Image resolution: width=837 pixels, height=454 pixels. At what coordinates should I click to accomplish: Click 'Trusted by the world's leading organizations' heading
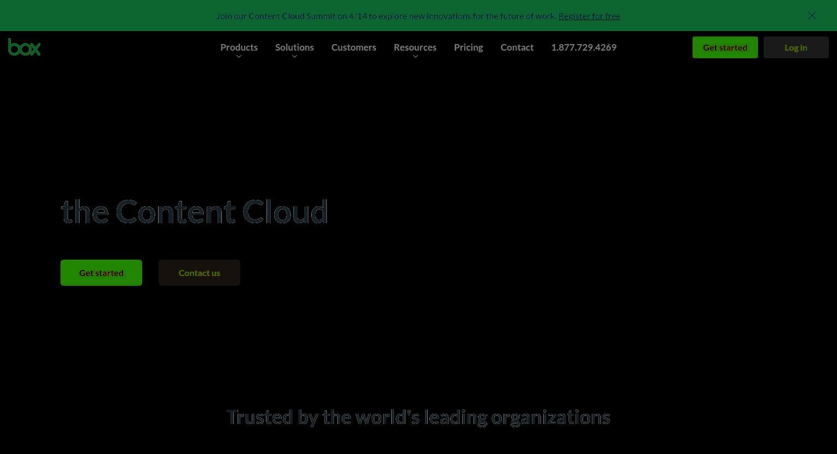click(x=418, y=417)
